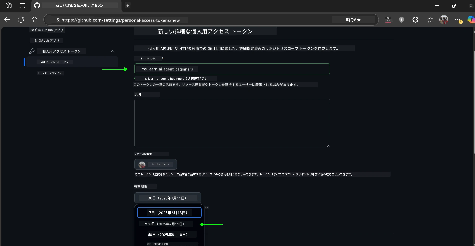Click the key icon beside 個人用アクセス トークン

(32, 51)
